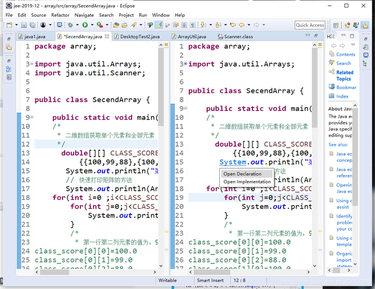Click the Index link in Help panel
The width and height of the screenshot is (375, 289).
(342, 97)
